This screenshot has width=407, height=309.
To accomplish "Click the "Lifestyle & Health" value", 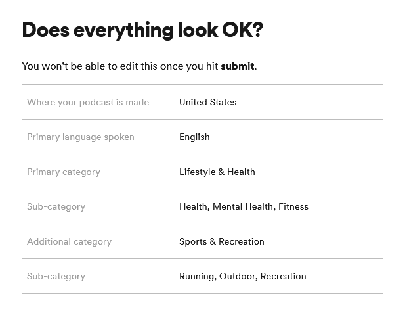I will (217, 172).
